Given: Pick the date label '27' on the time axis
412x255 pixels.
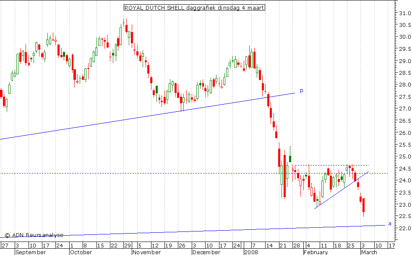Looking at the screenshot, I should point(5,245).
